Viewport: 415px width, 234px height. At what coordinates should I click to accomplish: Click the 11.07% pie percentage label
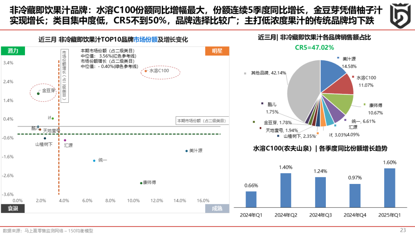pos(366,85)
